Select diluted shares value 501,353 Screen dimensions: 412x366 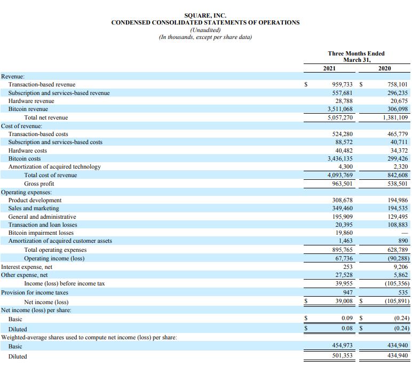(343, 355)
